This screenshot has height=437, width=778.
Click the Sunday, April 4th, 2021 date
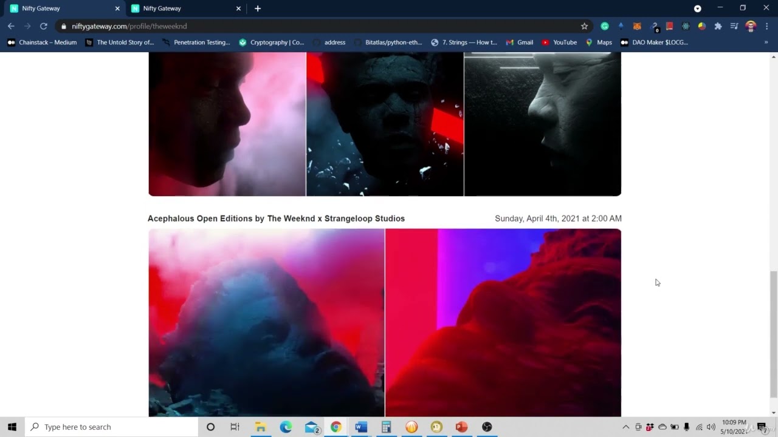pyautogui.click(x=558, y=218)
